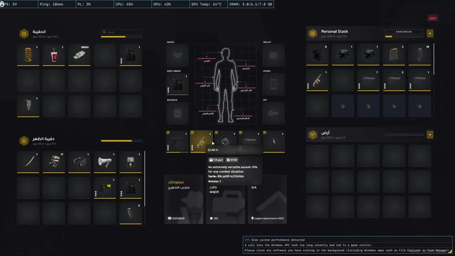Click the bag (الحقيبة) hexagon icon
Screen dimensions: 455x256
(24, 33)
